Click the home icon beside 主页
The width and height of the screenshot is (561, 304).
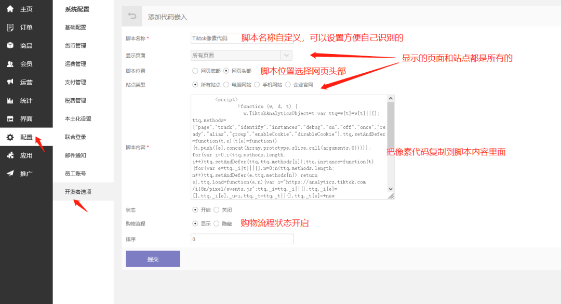coord(10,9)
